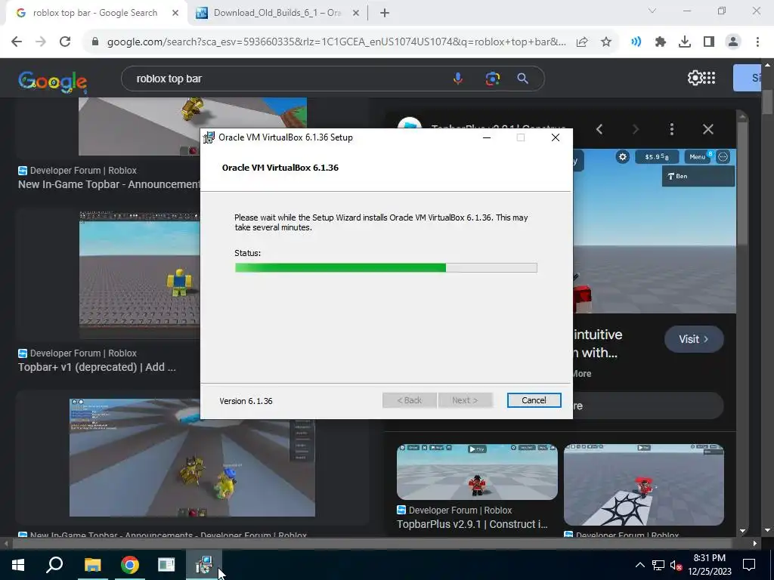Switch to Chrome from taskbar

click(129, 565)
